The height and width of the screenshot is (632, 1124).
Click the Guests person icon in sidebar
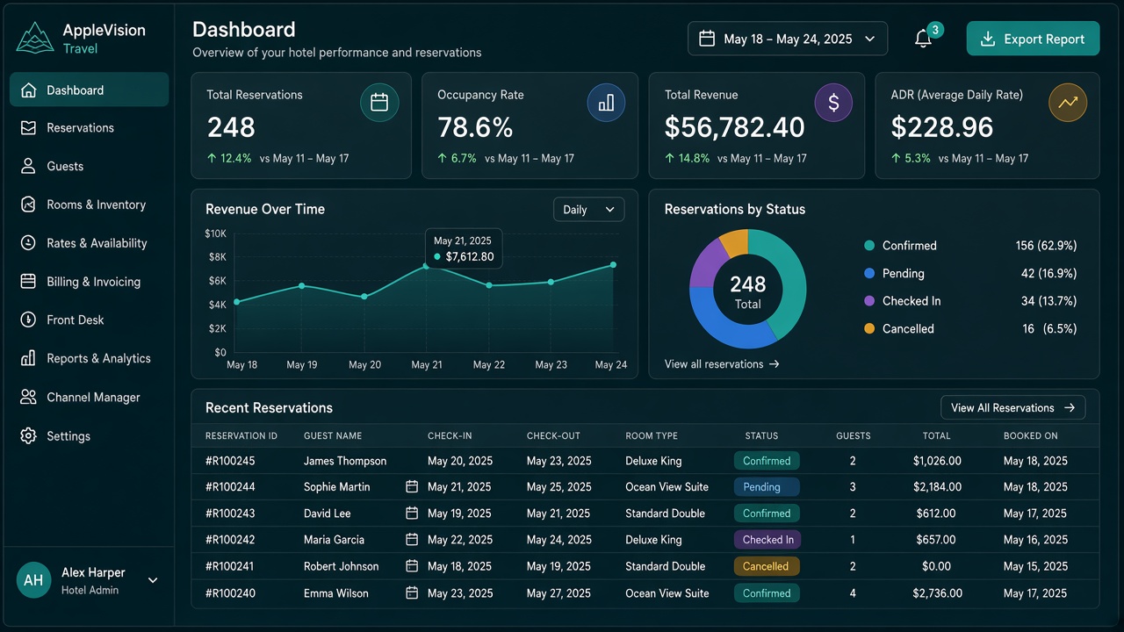[x=28, y=166]
